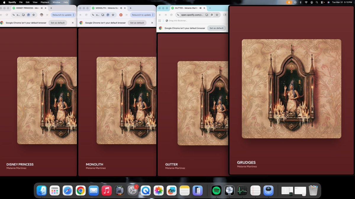The height and width of the screenshot is (199, 355).
Task: Open the Spotify application menu
Action: (12, 2)
